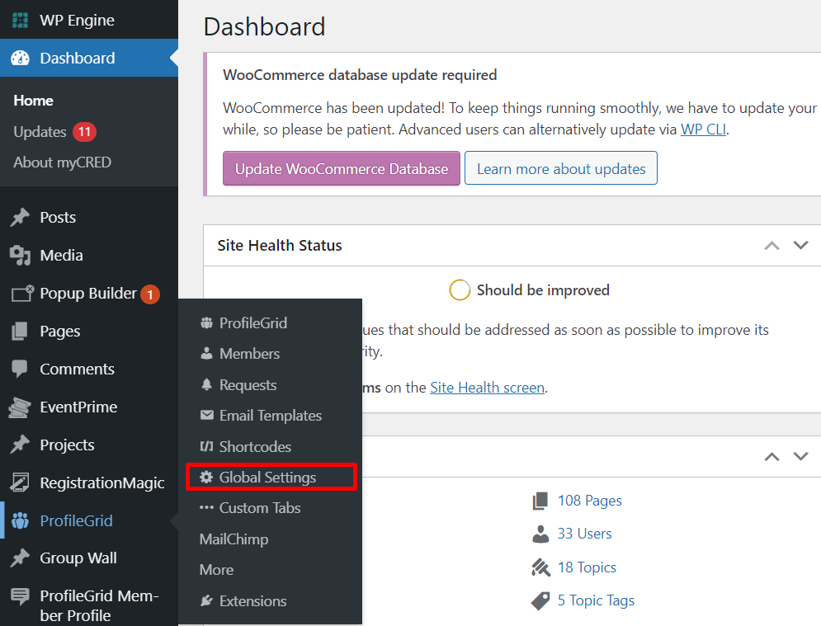Select Email Templates from the ProfileGrid menu
The width and height of the screenshot is (821, 626).
270,415
